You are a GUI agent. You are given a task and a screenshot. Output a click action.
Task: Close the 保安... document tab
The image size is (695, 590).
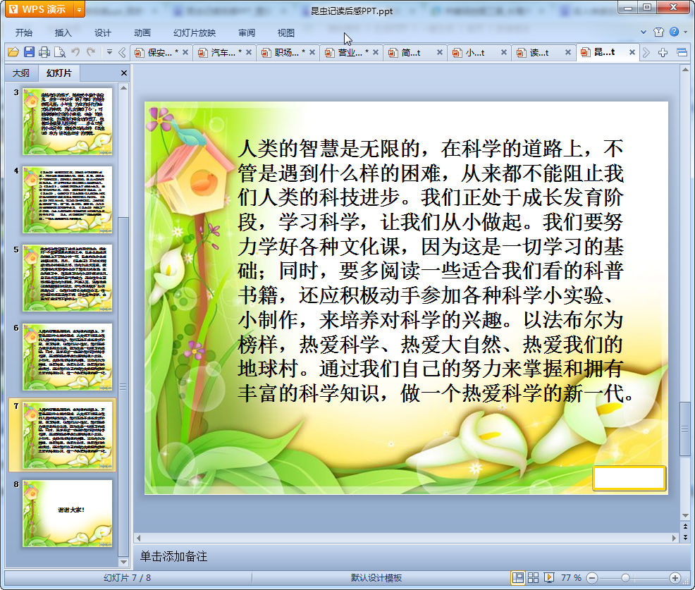(185, 52)
